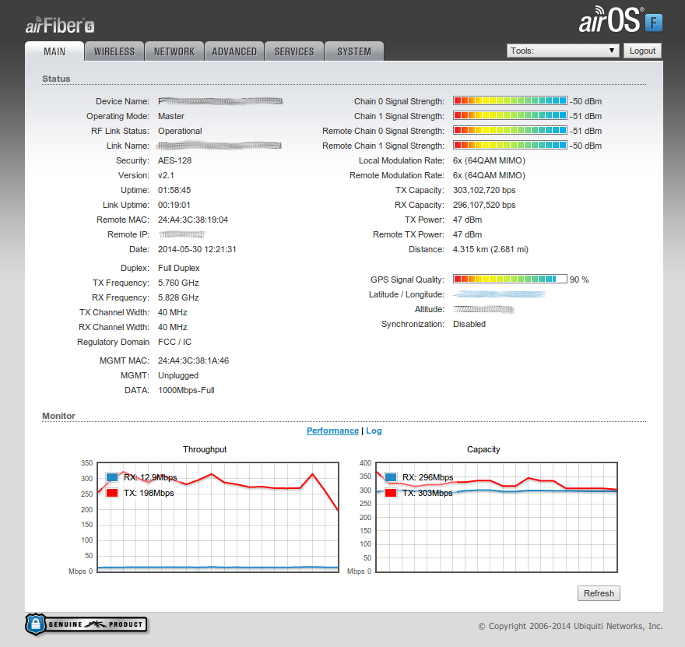685x647 pixels.
Task: Show the Performance monitor view
Action: point(332,431)
